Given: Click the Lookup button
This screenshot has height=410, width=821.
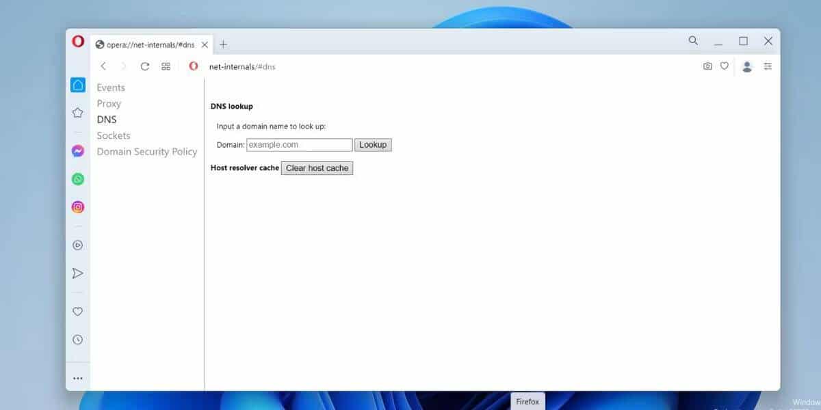Looking at the screenshot, I should pos(373,145).
